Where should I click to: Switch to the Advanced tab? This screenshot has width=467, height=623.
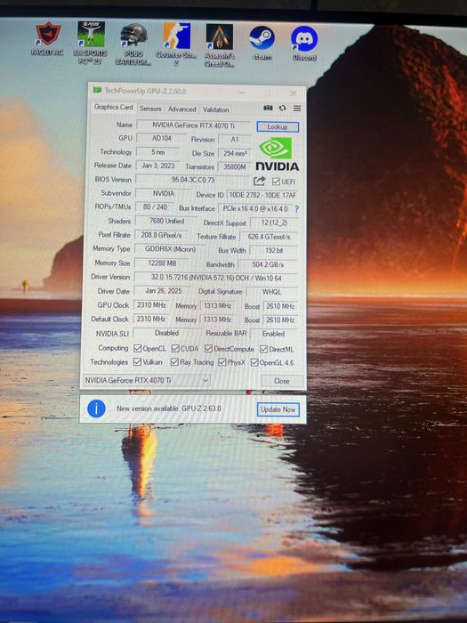click(181, 109)
